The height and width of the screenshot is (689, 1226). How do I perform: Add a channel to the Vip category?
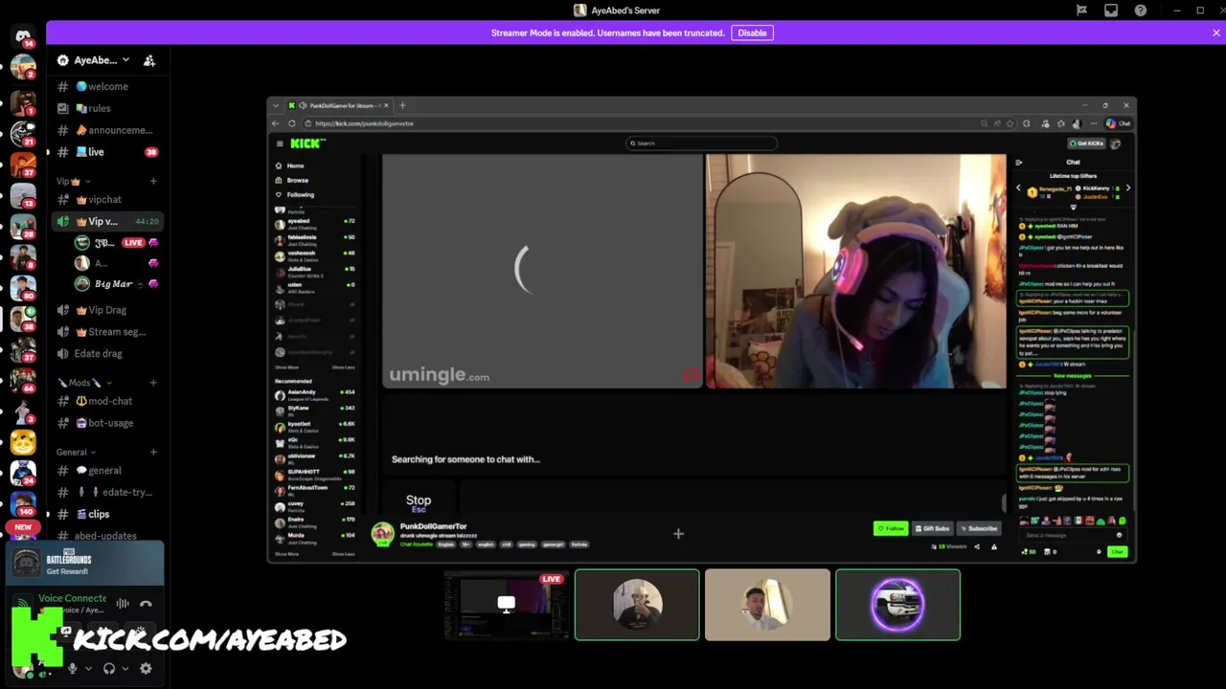tap(153, 181)
